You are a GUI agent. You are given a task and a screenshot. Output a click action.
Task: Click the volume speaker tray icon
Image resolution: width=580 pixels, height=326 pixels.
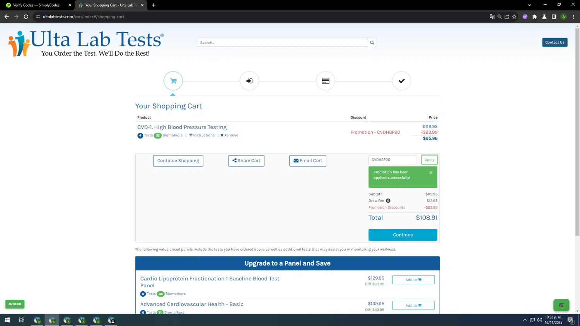pos(539,320)
